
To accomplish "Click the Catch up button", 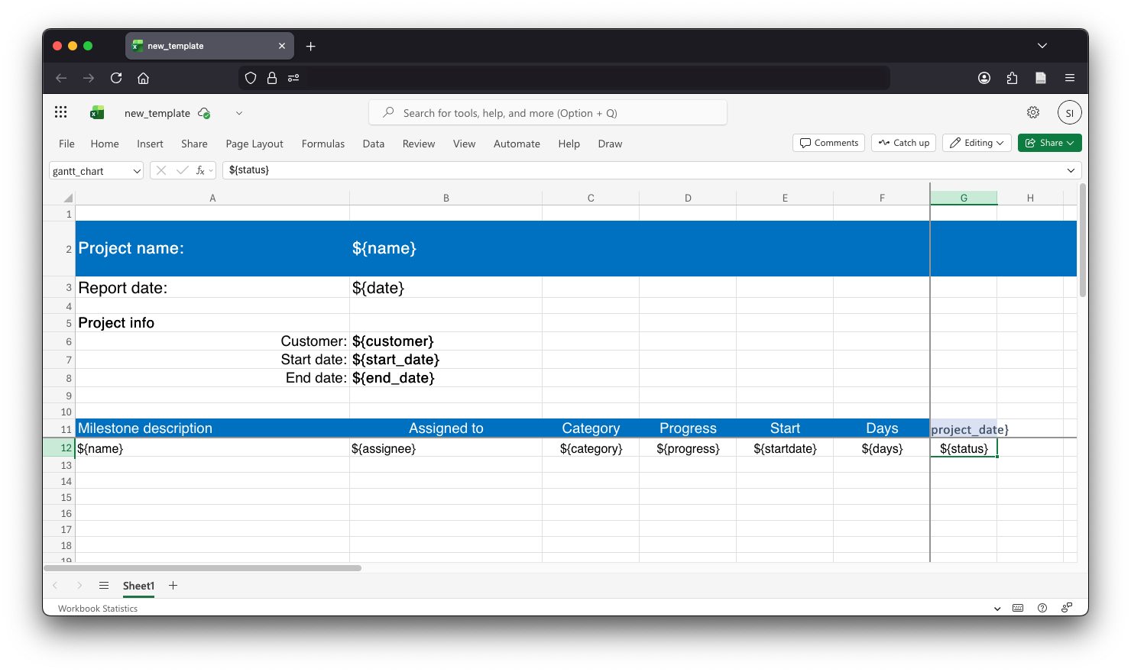I will 903,143.
